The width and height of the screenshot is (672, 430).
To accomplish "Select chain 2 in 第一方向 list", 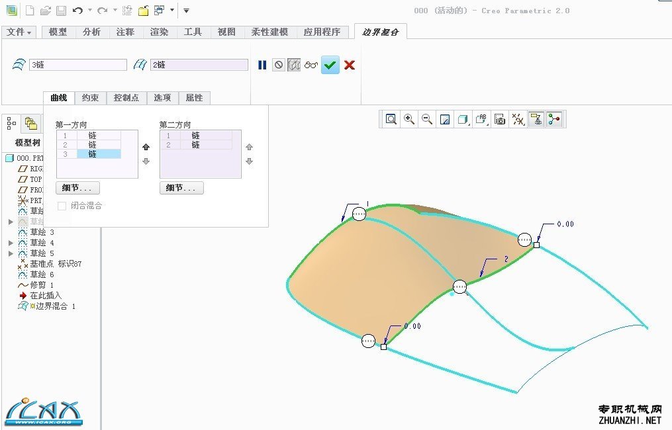I will click(89, 145).
